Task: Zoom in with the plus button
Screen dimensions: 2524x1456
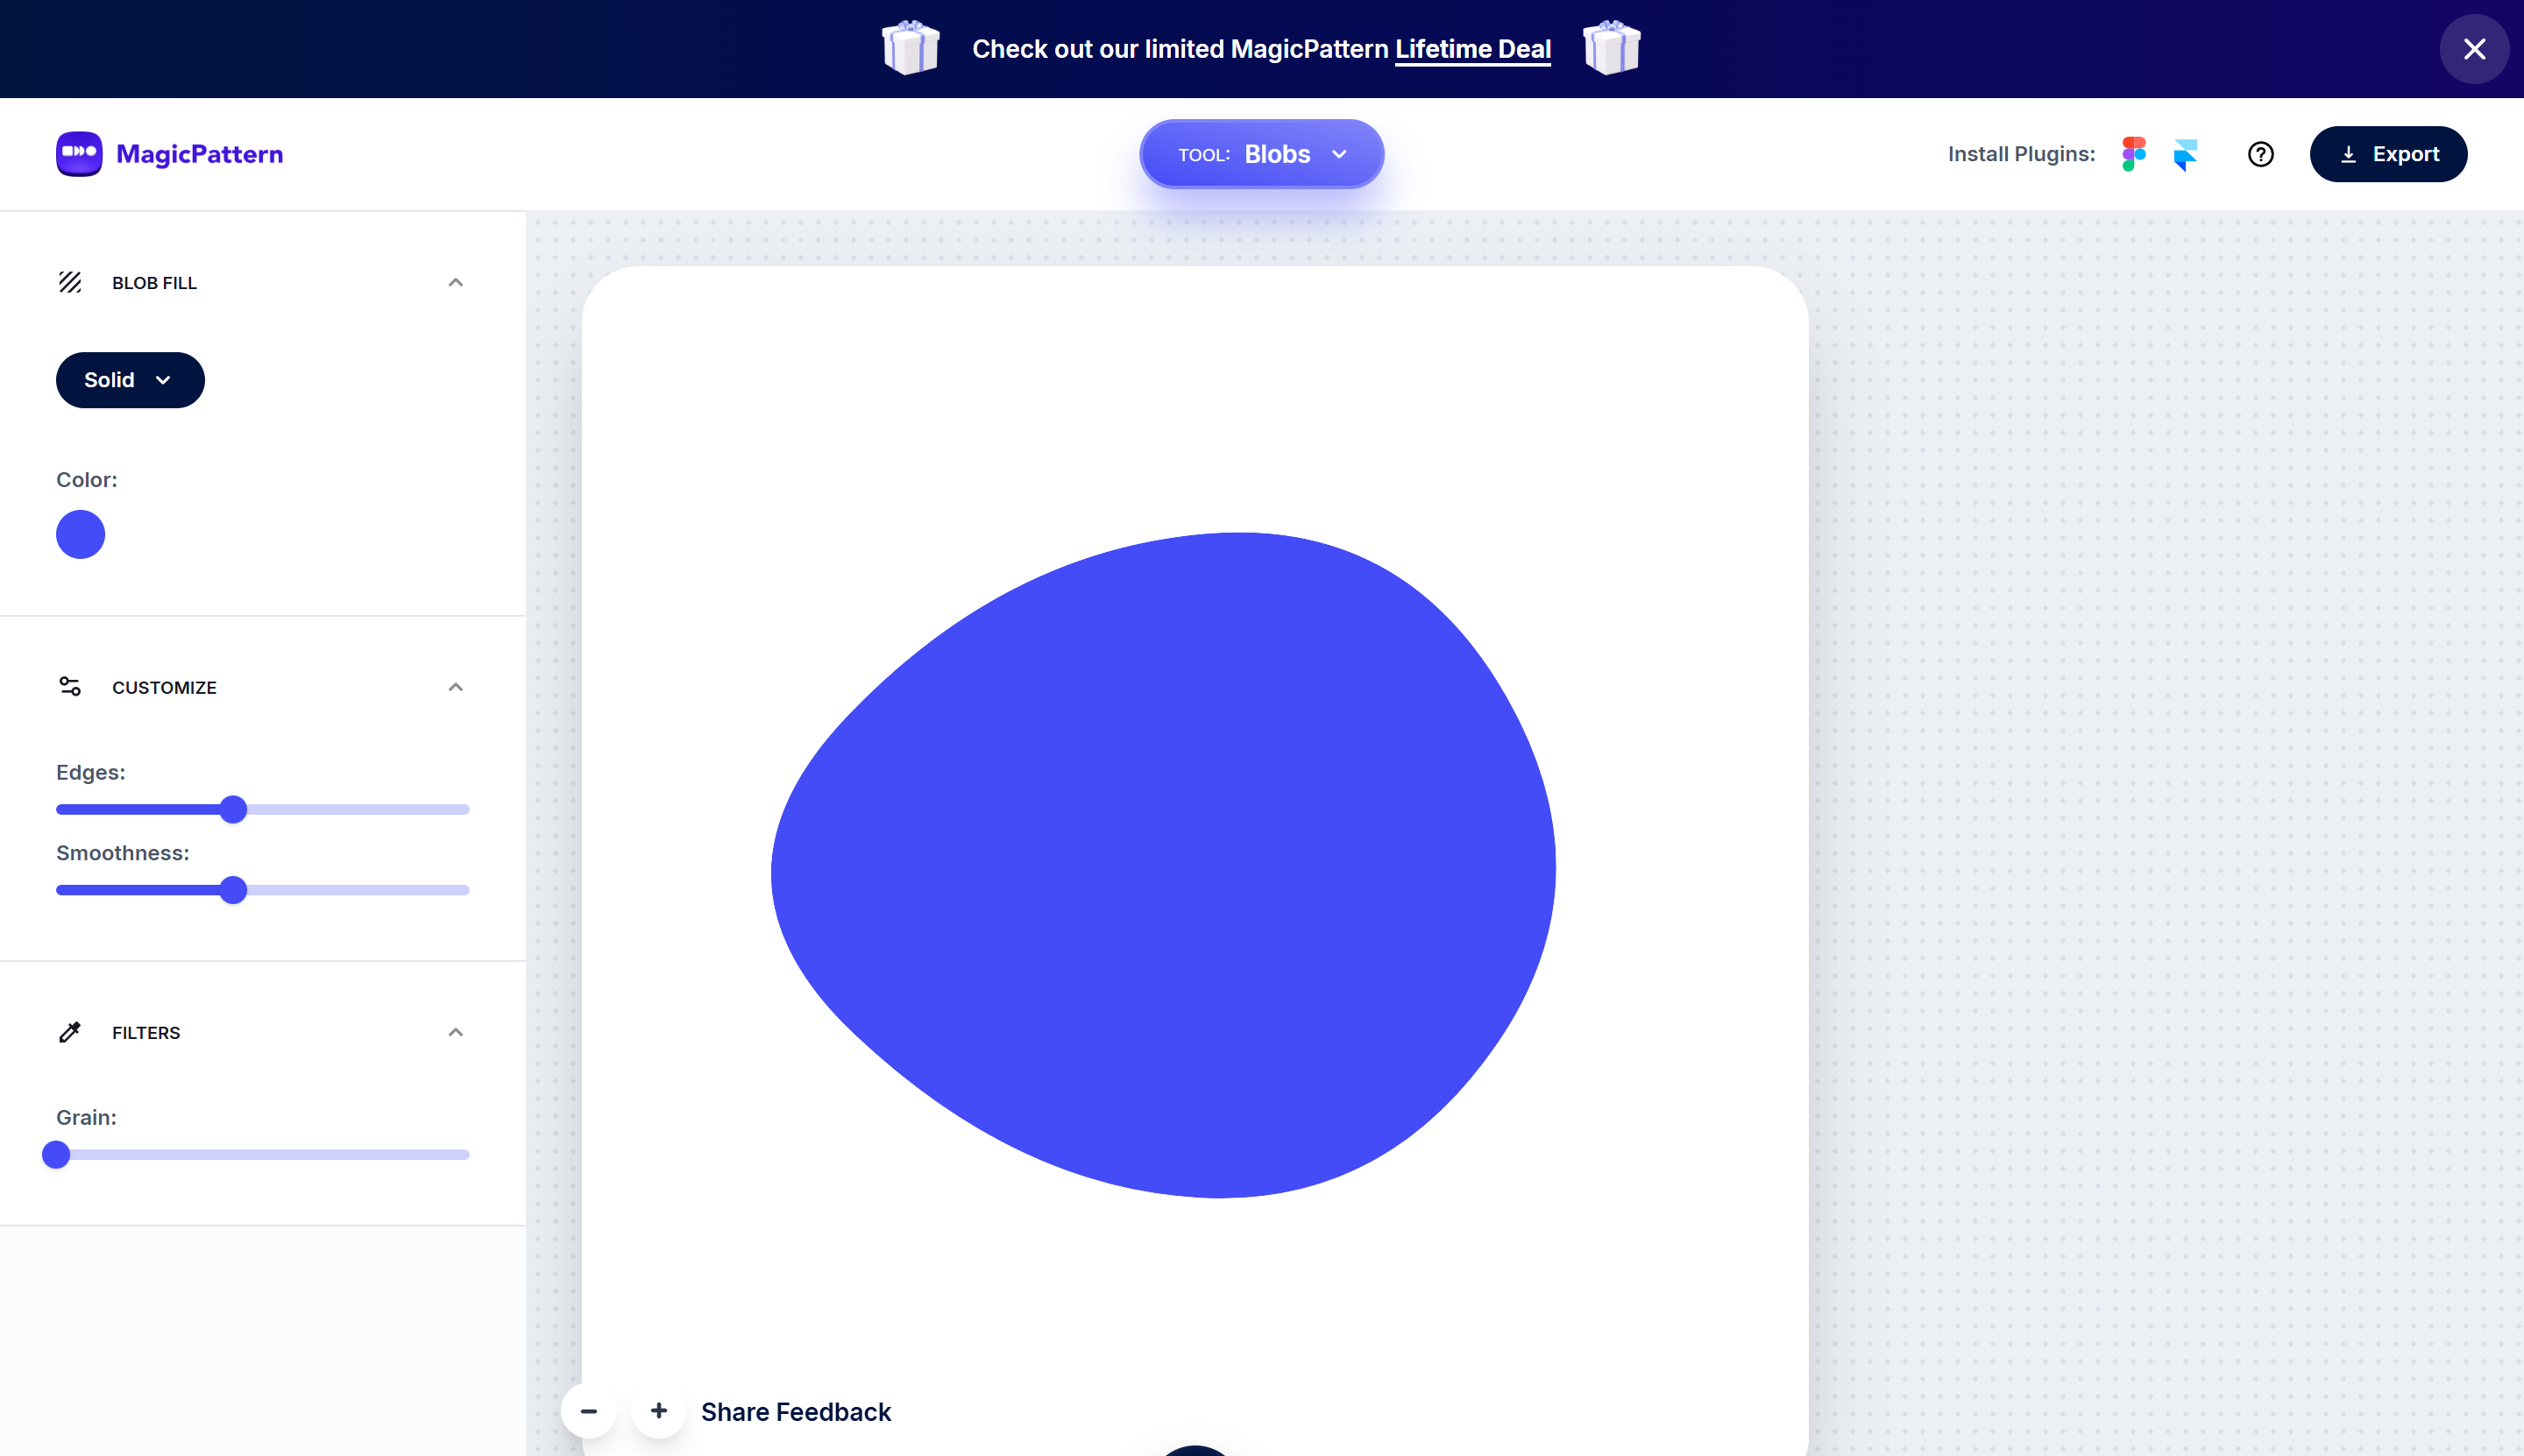Action: click(659, 1411)
